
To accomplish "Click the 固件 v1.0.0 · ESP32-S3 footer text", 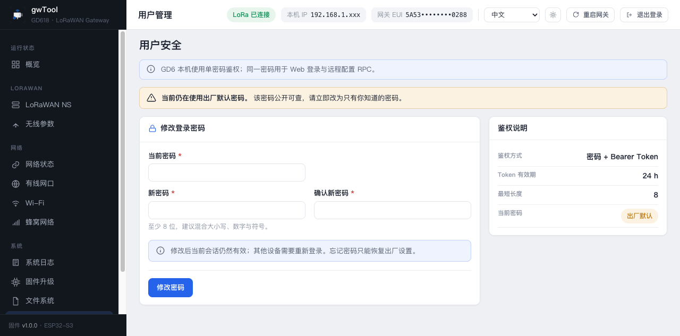I will click(41, 325).
